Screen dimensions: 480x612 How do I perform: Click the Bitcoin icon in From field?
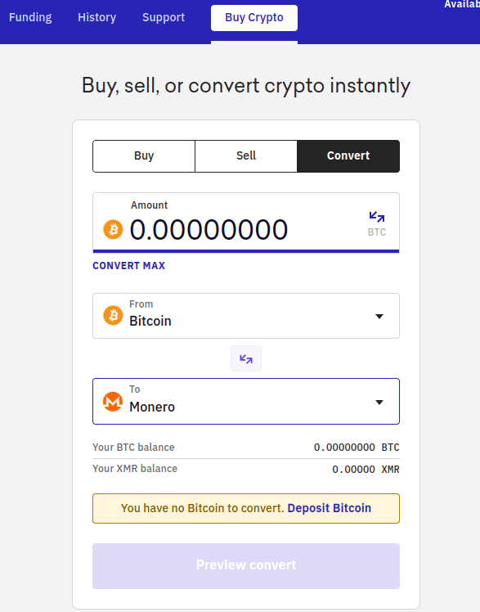(x=113, y=315)
